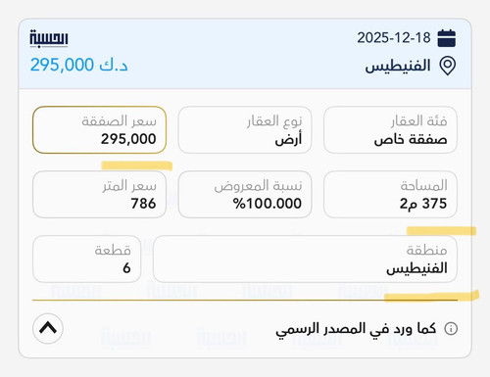Click the info icon beside كما ورد
The height and width of the screenshot is (377, 490).
click(x=451, y=328)
